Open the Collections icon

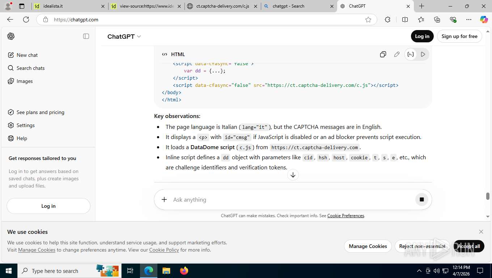coord(437,20)
